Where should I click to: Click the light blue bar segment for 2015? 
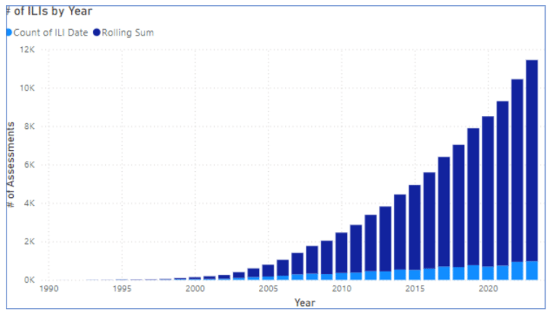414,275
